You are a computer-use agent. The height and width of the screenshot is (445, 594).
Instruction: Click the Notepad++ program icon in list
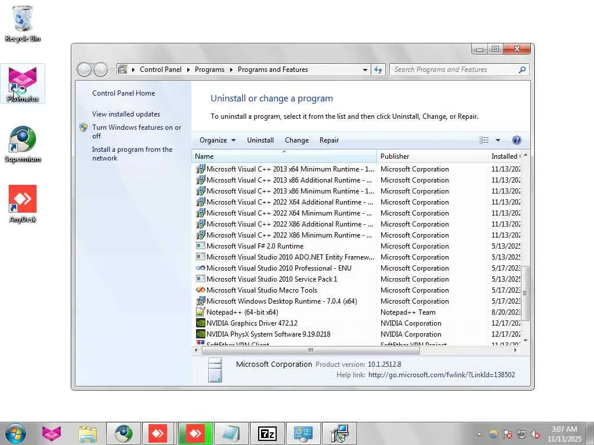pyautogui.click(x=200, y=312)
